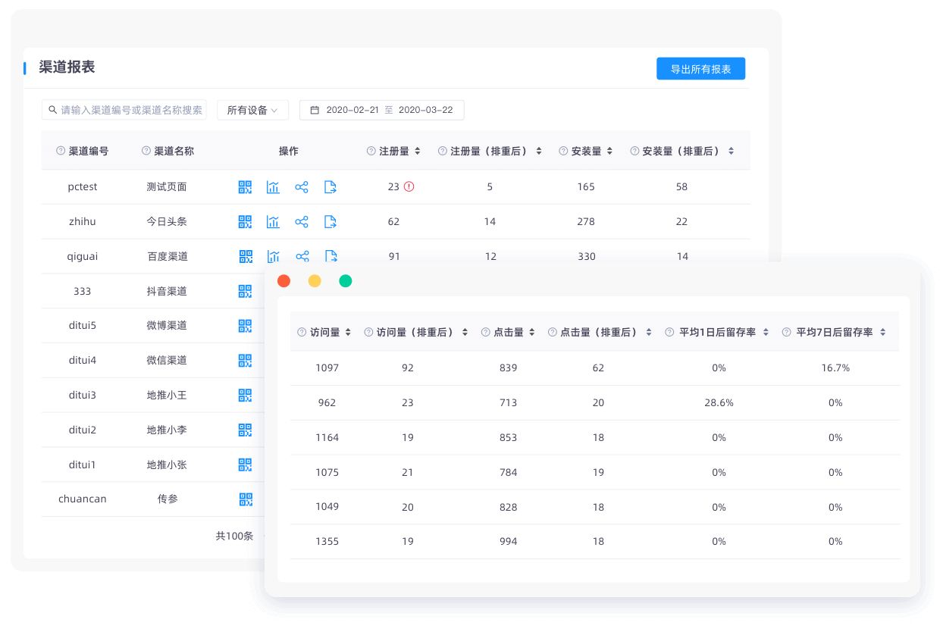Click help icon beside 访问量 header
The width and height of the screenshot is (943, 635).
tap(302, 332)
